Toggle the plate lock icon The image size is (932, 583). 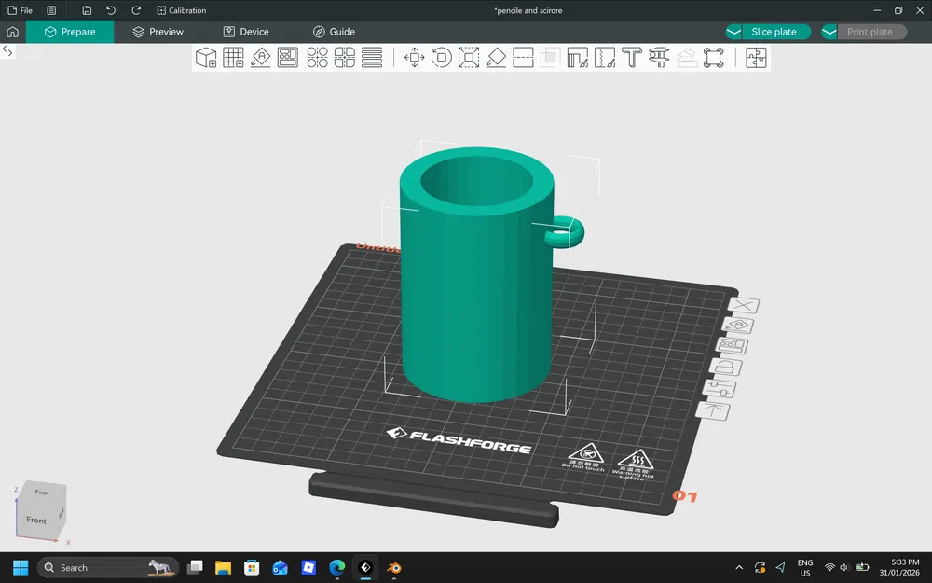pyautogui.click(x=728, y=368)
